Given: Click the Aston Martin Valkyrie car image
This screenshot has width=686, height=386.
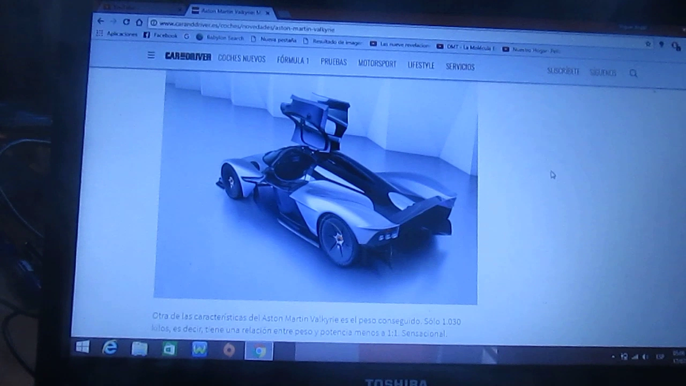Looking at the screenshot, I should click(317, 189).
